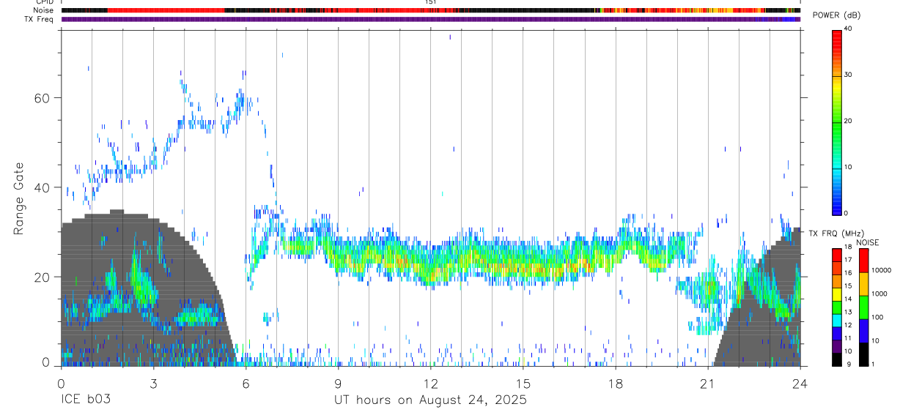
Task: Click the Range Gate y-axis title
Action: point(18,199)
